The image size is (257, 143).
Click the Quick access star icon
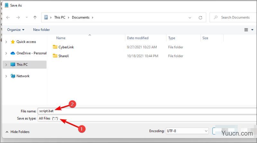(x=13, y=42)
